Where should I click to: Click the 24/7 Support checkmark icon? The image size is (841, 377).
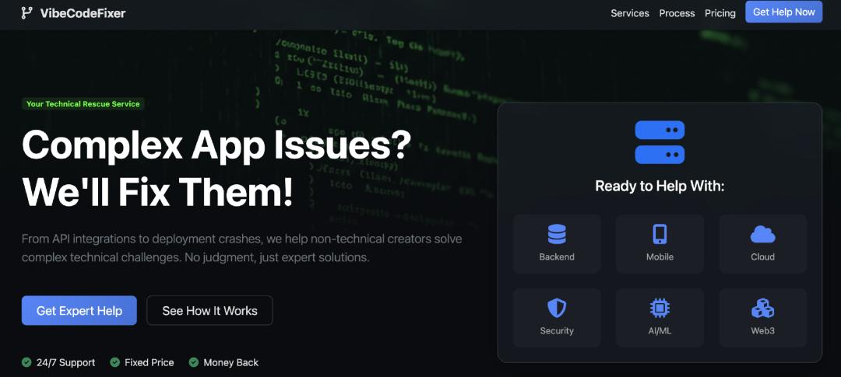coord(26,362)
